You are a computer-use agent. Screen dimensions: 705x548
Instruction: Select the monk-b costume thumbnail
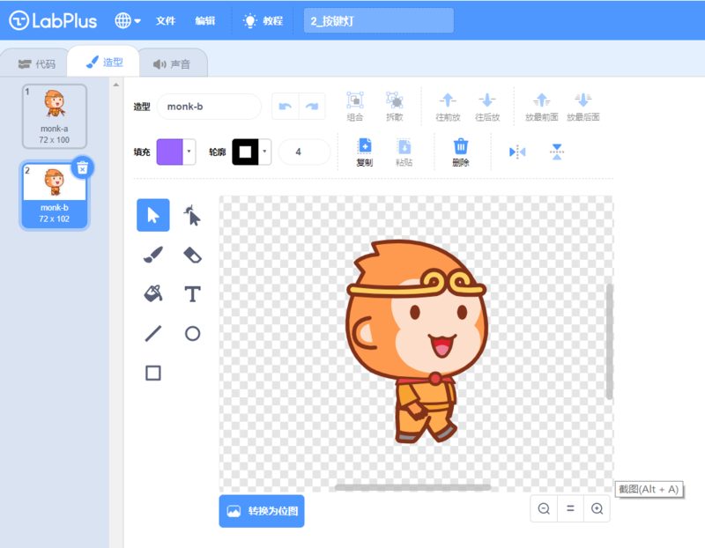point(55,195)
